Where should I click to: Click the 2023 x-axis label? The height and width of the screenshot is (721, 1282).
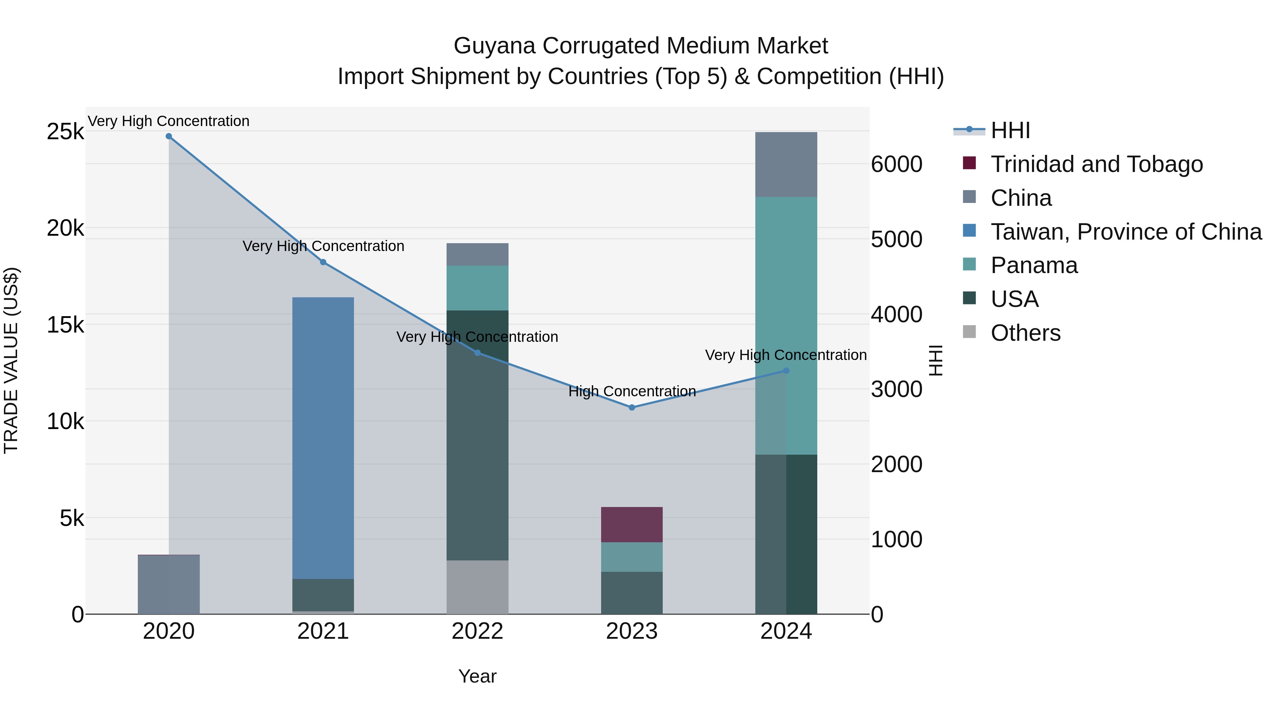[632, 631]
